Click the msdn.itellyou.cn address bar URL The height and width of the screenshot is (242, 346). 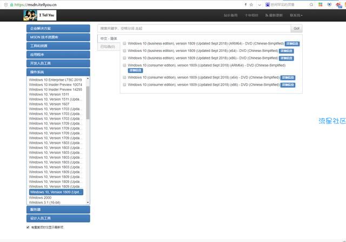[35, 5]
